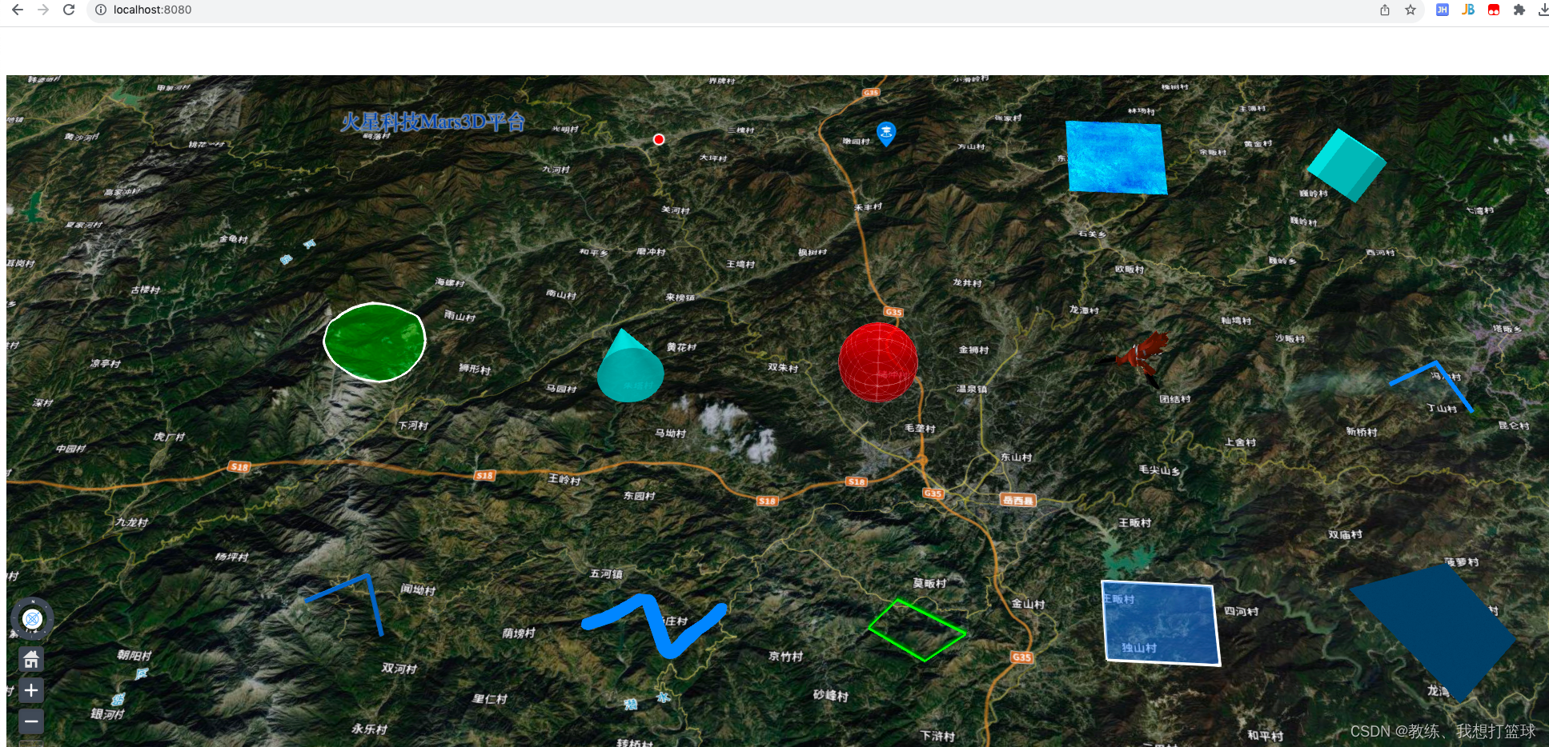Open the extensions puzzle menu
Viewport: 1549px width, 747px height.
(x=1519, y=10)
